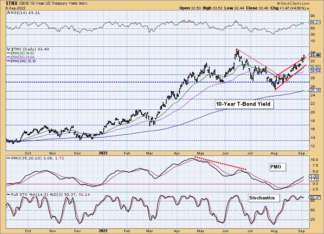Click the Sep label on bottom time axis

pyautogui.click(x=301, y=231)
